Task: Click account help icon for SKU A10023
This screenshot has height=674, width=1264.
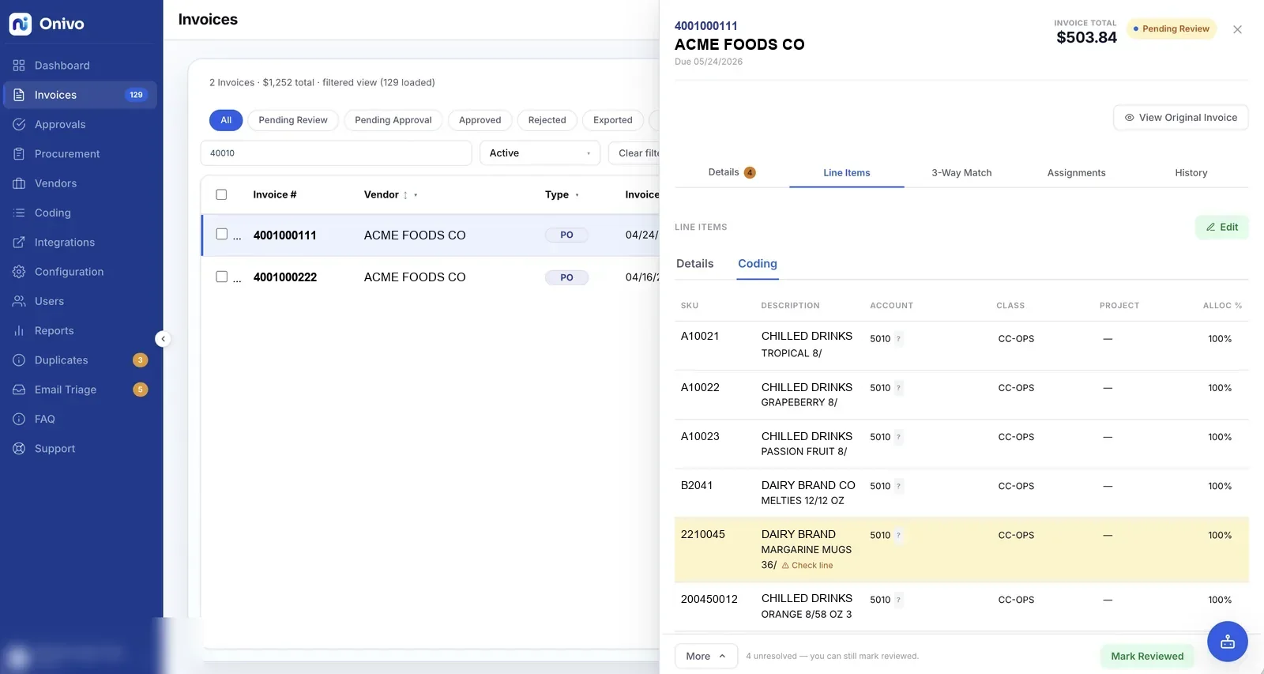Action: coord(898,437)
